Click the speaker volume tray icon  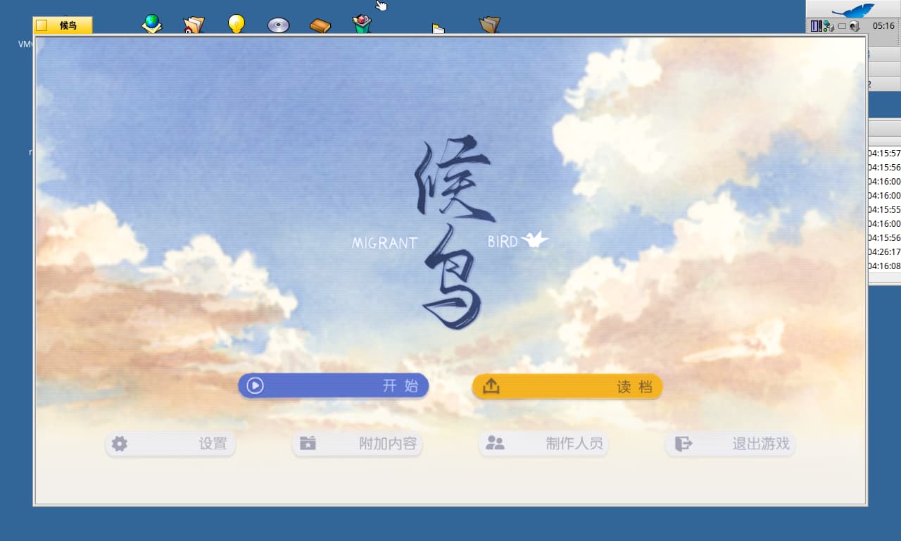(854, 26)
